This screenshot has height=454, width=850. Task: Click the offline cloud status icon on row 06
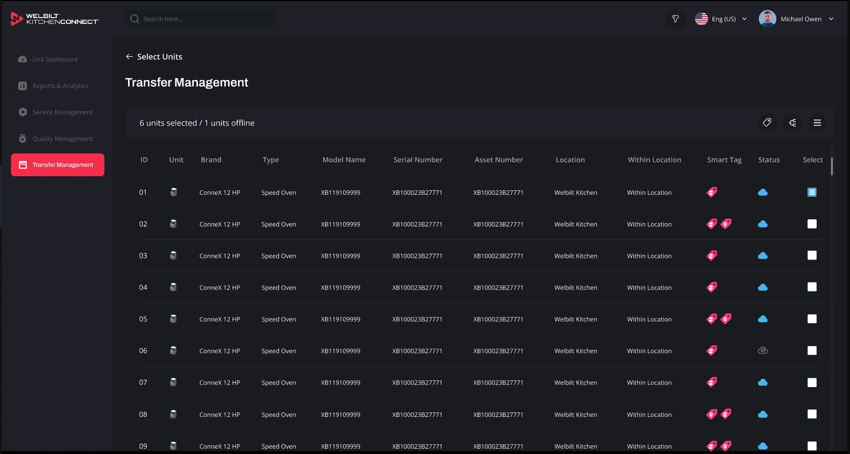click(x=762, y=350)
